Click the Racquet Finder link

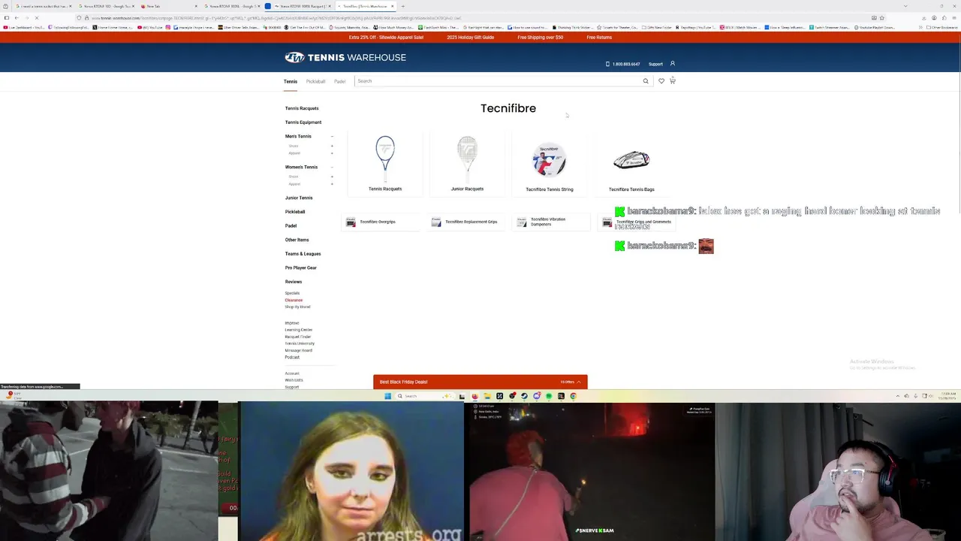coord(297,337)
